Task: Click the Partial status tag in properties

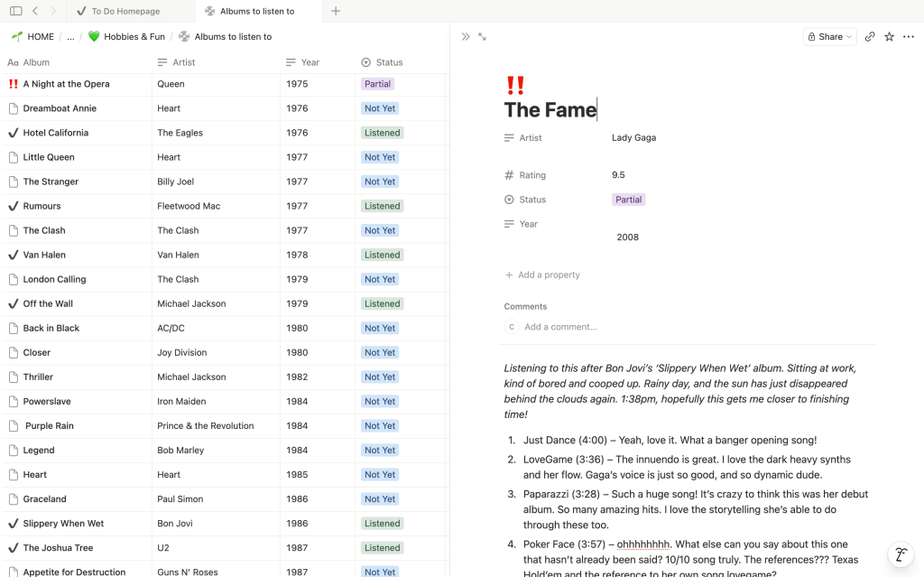Action: point(629,200)
